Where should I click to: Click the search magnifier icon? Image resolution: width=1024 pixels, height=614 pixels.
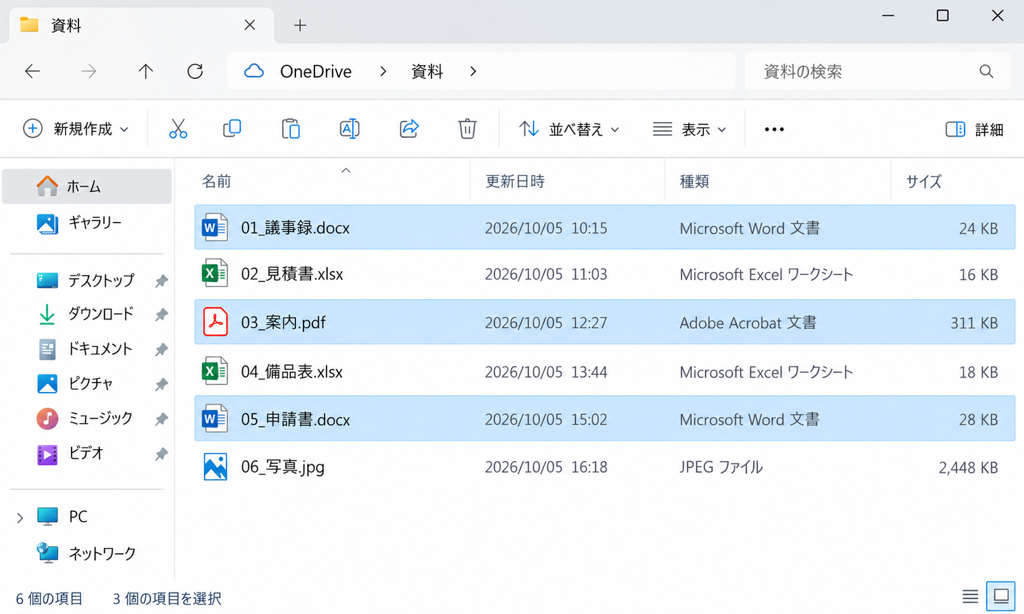point(986,71)
